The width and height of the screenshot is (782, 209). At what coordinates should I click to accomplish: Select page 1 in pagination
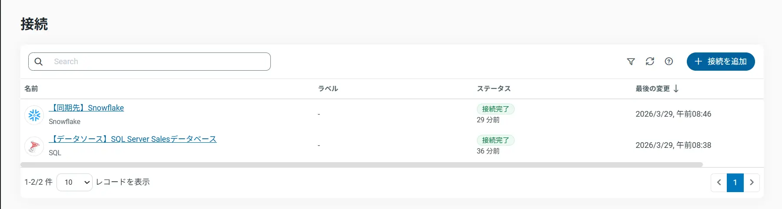pyautogui.click(x=735, y=183)
